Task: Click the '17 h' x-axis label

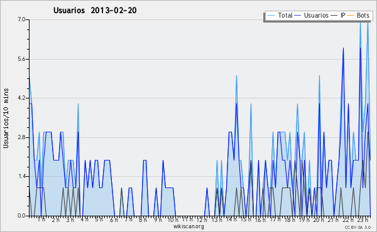Action: [275, 219]
